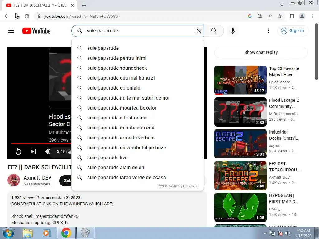Viewport: 319px width, 239px height.
Task: Select suggestion 'suie paparude pentru inimi'
Action: 138,58
